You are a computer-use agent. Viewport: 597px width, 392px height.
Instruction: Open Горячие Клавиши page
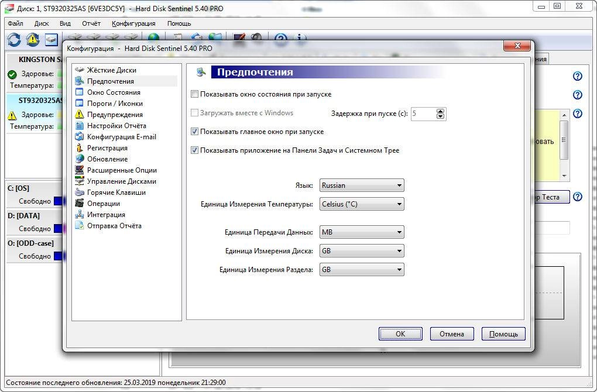116,192
